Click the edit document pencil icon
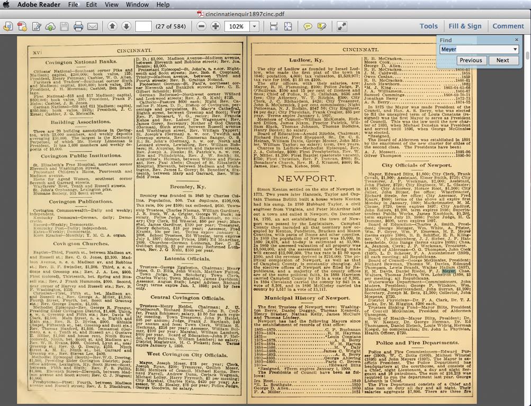 [36, 26]
